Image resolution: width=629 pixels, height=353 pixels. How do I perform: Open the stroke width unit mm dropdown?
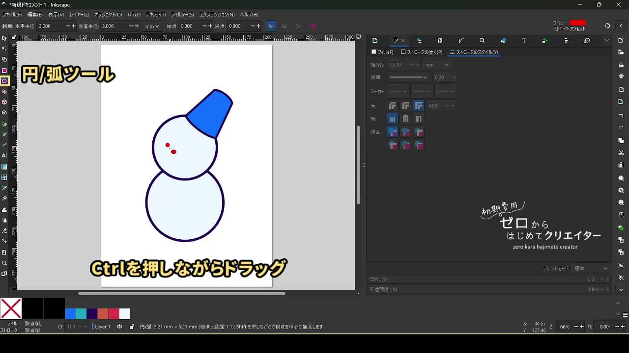(437, 65)
